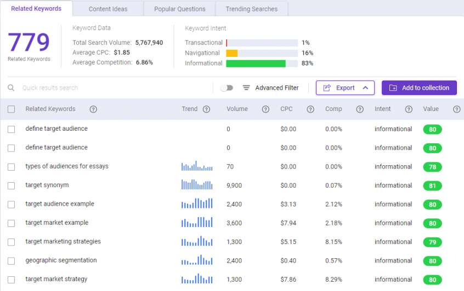Sort by the Comp column header
464x291 pixels.
point(333,109)
